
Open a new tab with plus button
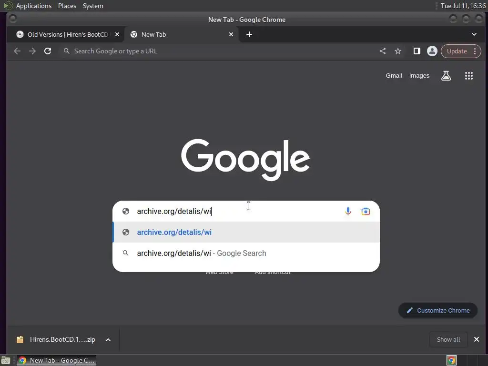click(x=249, y=34)
